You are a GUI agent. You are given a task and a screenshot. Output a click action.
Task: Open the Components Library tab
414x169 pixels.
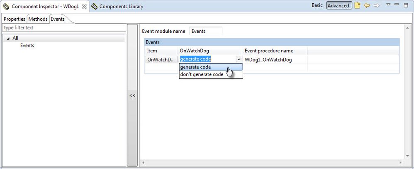121,7
